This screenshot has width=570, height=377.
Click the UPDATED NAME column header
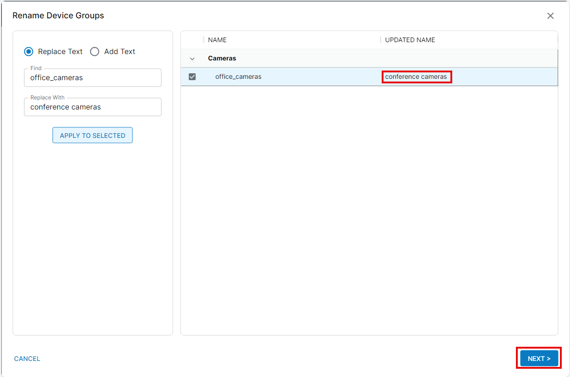(x=410, y=40)
